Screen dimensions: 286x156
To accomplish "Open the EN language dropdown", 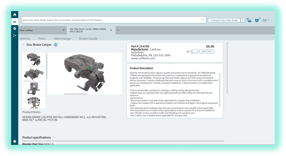I will 266,20.
